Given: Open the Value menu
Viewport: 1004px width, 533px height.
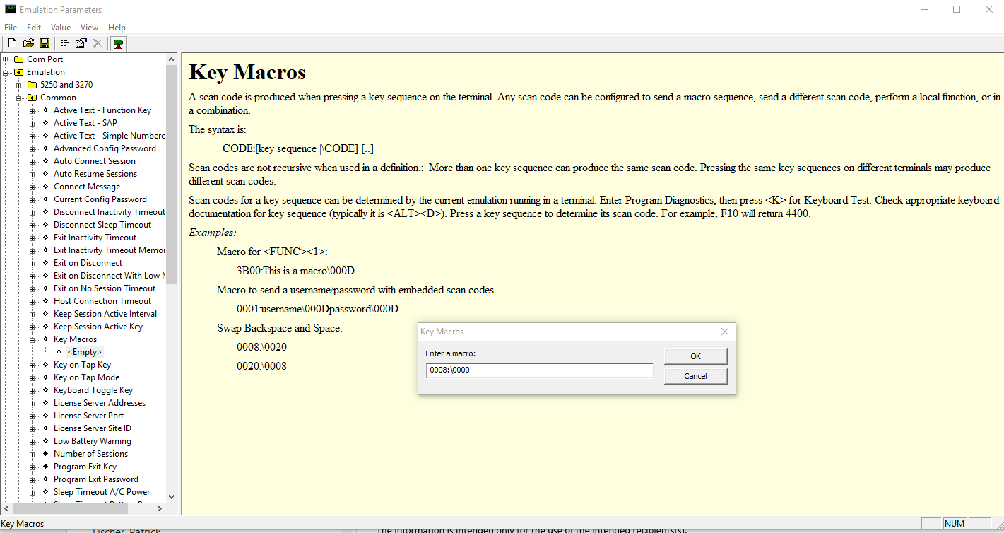Looking at the screenshot, I should coord(61,27).
